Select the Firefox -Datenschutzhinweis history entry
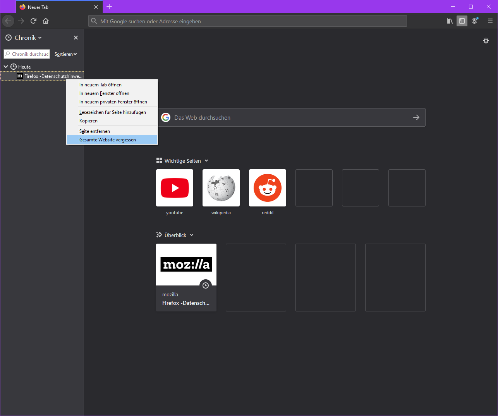Viewport: 498px width, 416px height. point(42,76)
